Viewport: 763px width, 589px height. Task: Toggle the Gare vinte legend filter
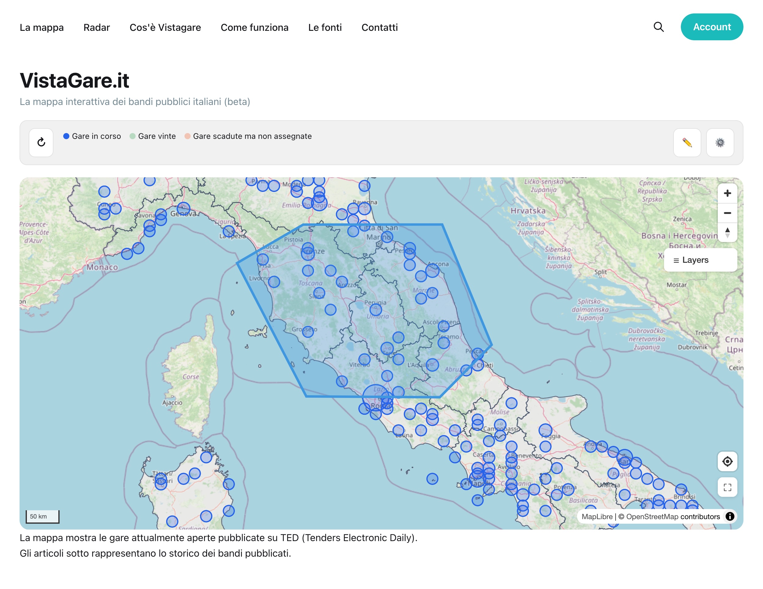click(153, 136)
